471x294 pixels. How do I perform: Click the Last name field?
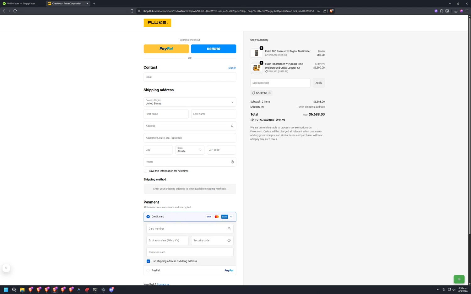click(214, 114)
